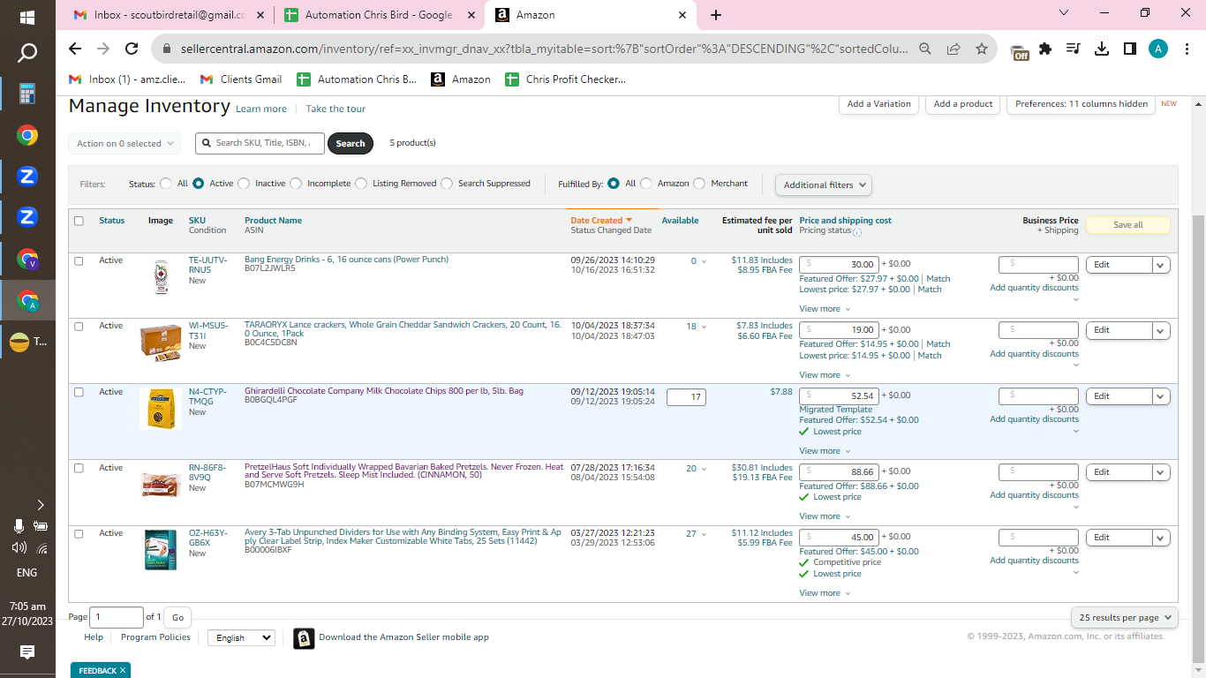Close the Amazon browser tab
1206x678 pixels.
click(682, 15)
